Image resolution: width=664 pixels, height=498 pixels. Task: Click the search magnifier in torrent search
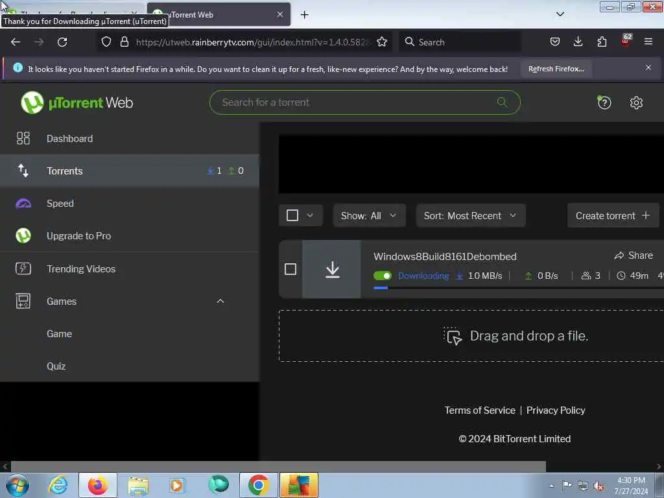point(503,102)
